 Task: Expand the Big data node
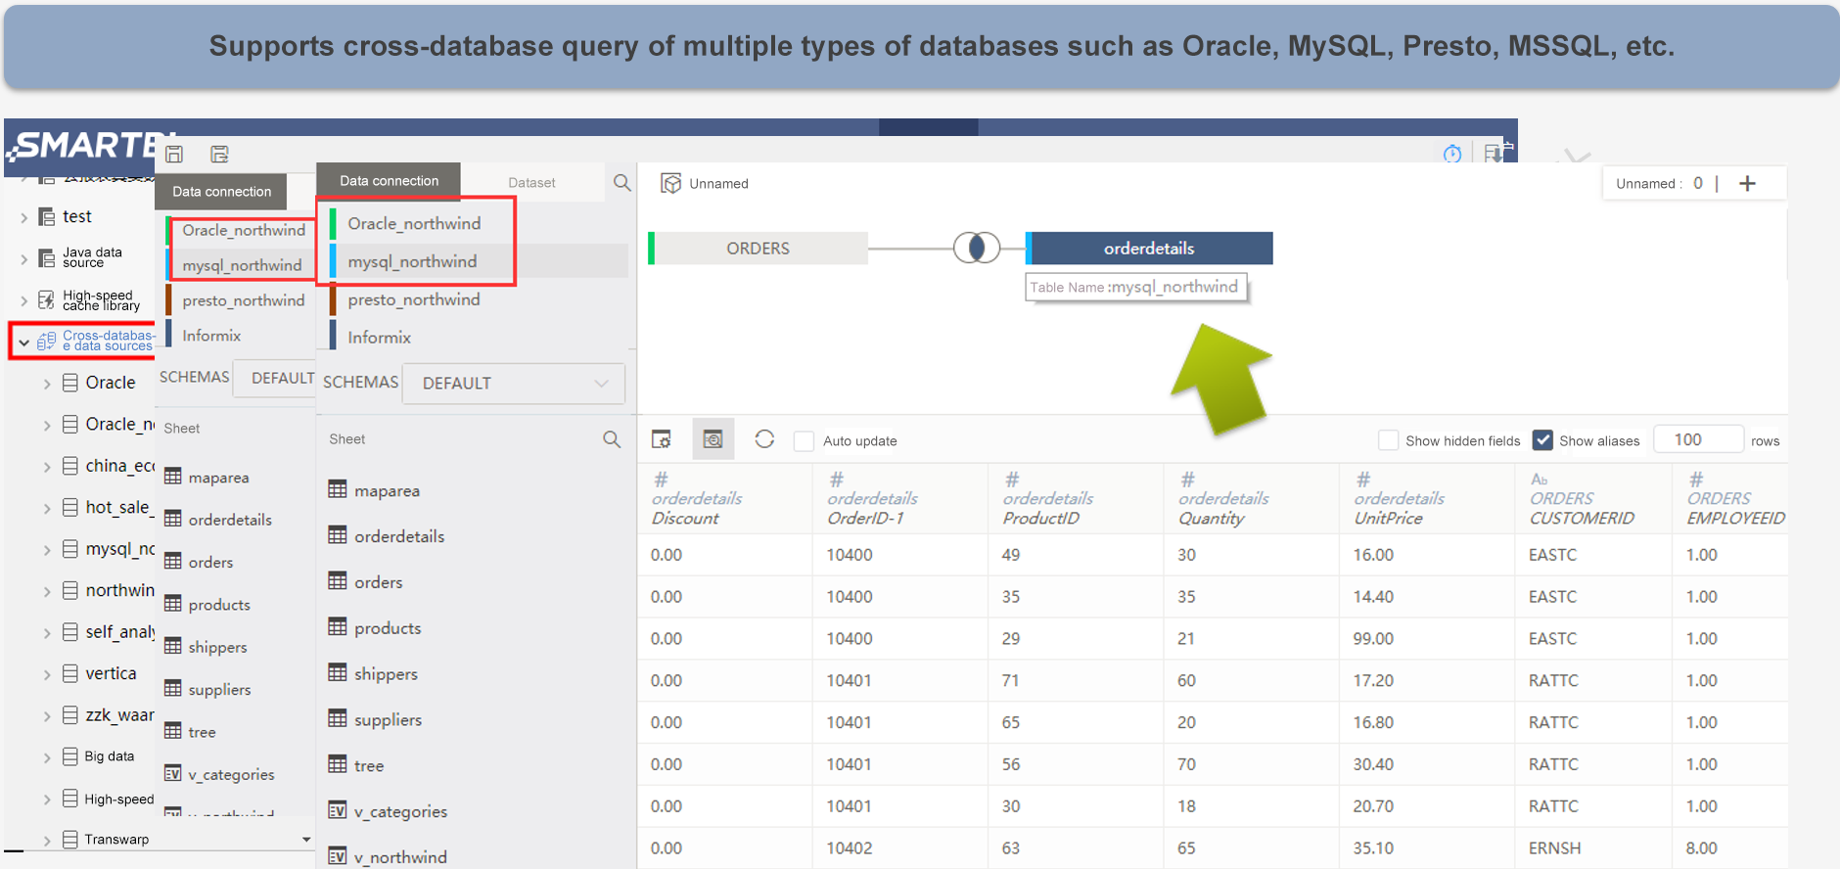(47, 757)
